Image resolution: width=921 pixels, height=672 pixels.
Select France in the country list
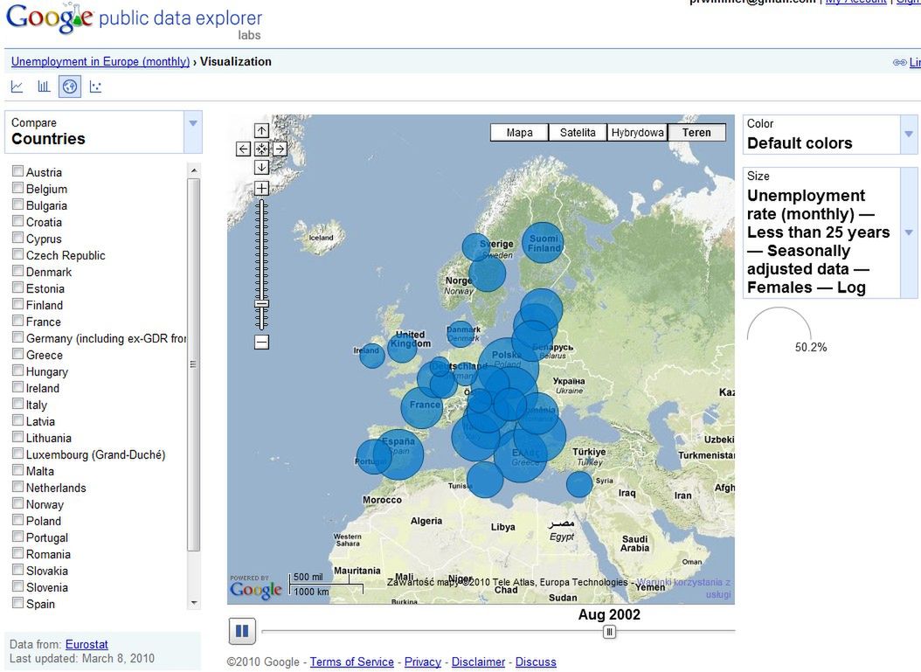coord(17,322)
